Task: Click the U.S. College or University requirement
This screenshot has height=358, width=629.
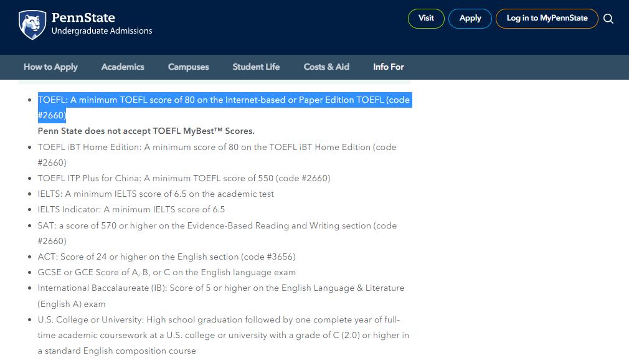Action: coord(224,335)
